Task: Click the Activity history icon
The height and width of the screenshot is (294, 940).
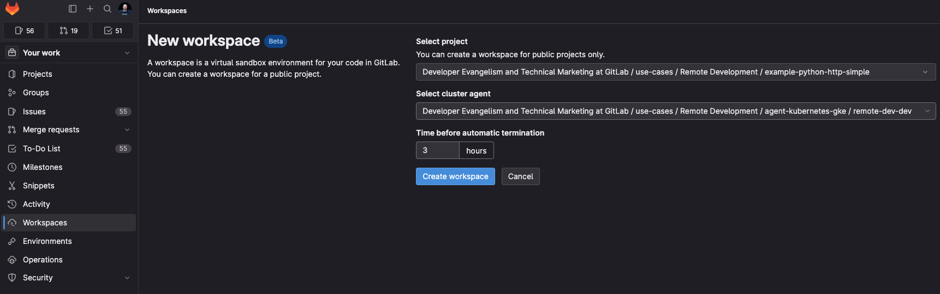Action: tap(12, 204)
